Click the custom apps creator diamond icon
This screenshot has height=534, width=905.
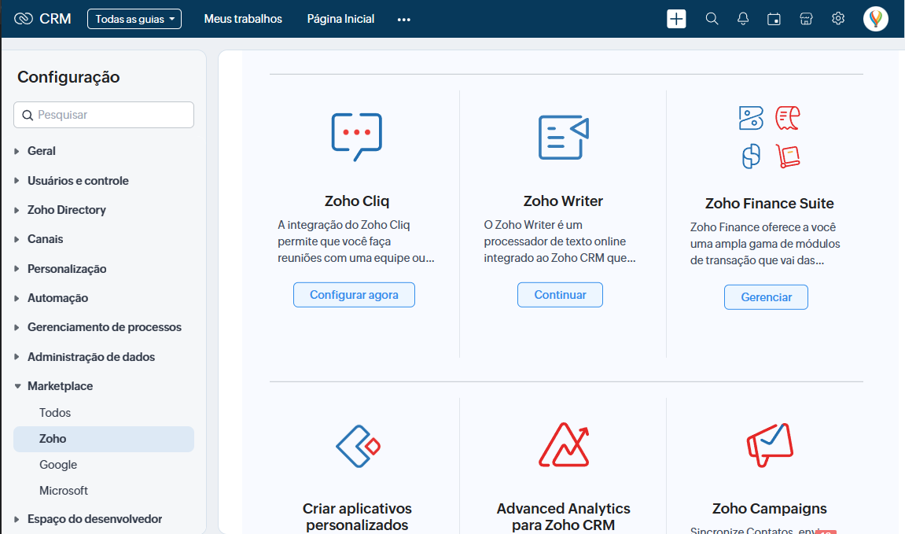pos(358,446)
